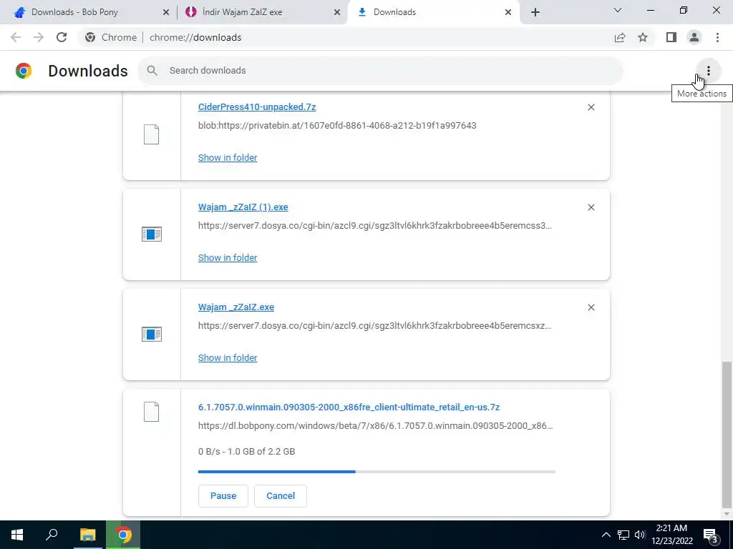This screenshot has height=549, width=733.
Task: Reload the page with the refresh icon
Action: coord(62,37)
